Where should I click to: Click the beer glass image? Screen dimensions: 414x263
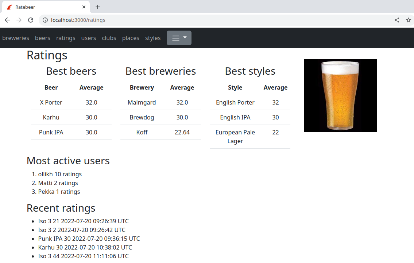(340, 95)
